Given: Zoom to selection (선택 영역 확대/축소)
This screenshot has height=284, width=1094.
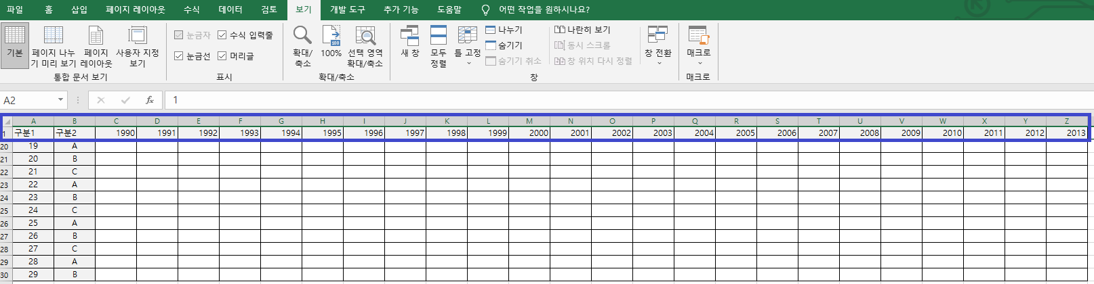Looking at the screenshot, I should pyautogui.click(x=365, y=45).
